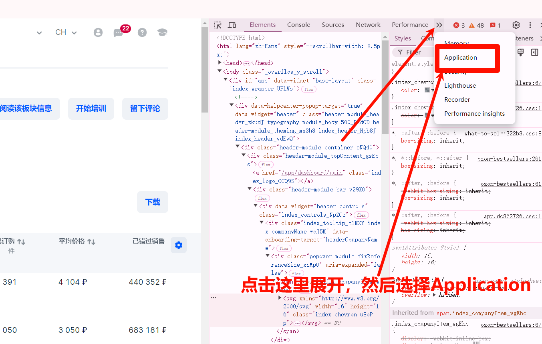Switch to the Network tab
Screen dimensions: 542x344
(368, 25)
